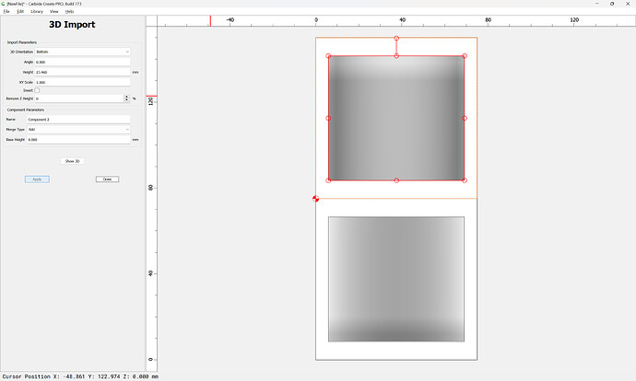The image size is (636, 381).
Task: Click the Angle input field
Action: click(x=82, y=62)
